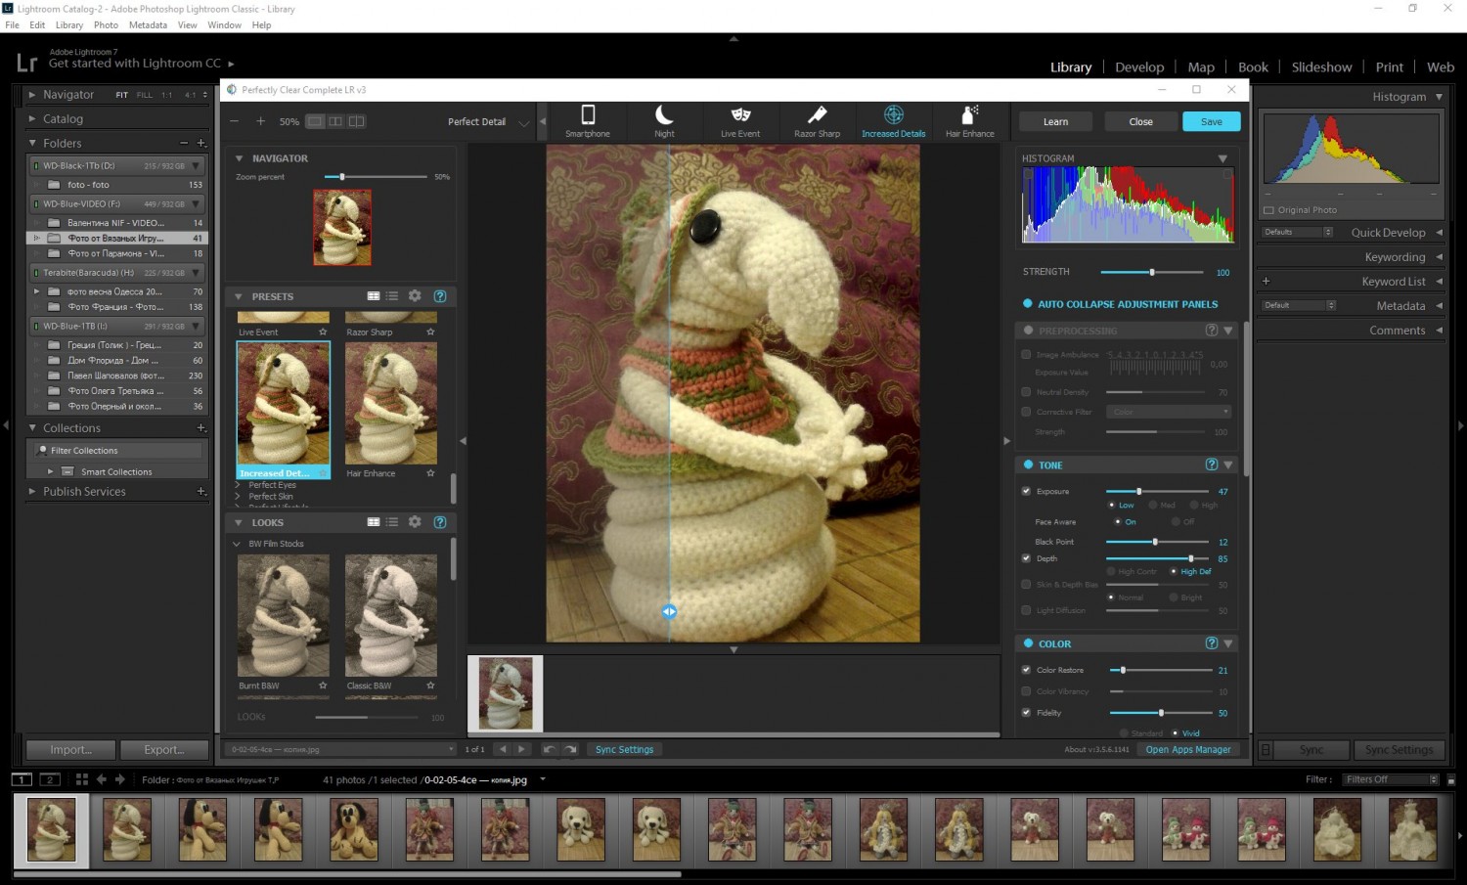Click the redo arrow icon
The width and height of the screenshot is (1467, 885).
[570, 749]
